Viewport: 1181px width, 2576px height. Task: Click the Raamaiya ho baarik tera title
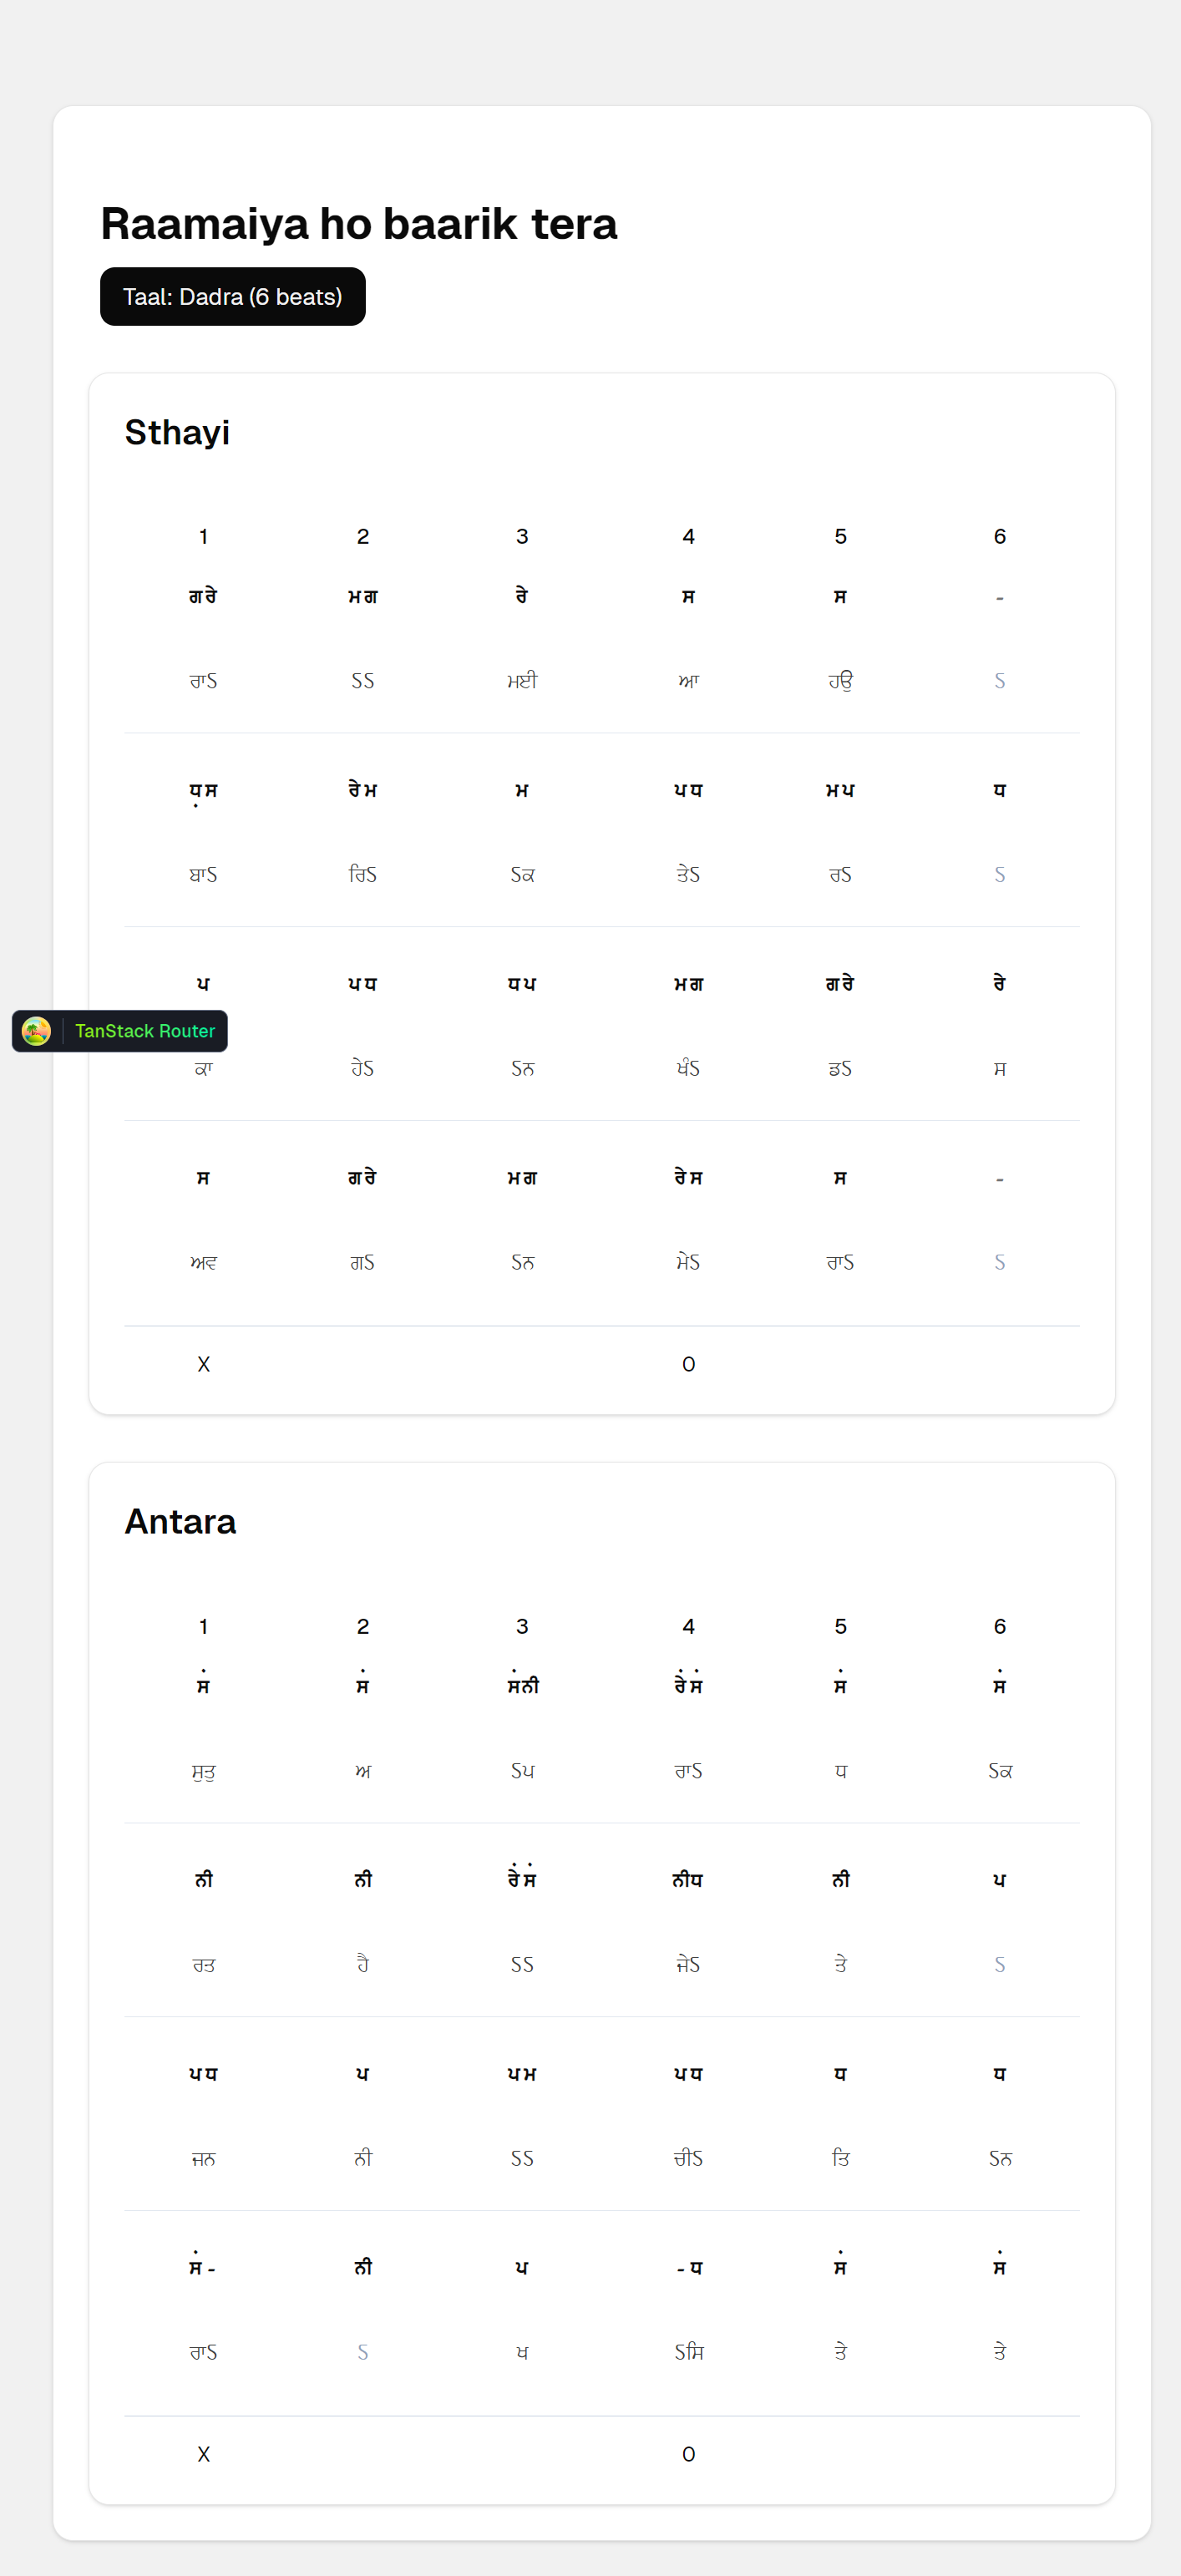click(358, 224)
